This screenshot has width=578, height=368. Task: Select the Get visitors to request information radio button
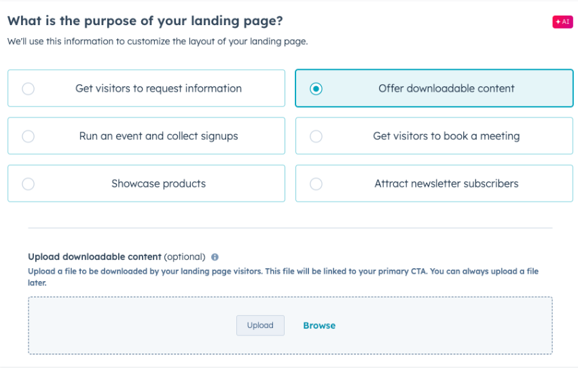tap(29, 89)
